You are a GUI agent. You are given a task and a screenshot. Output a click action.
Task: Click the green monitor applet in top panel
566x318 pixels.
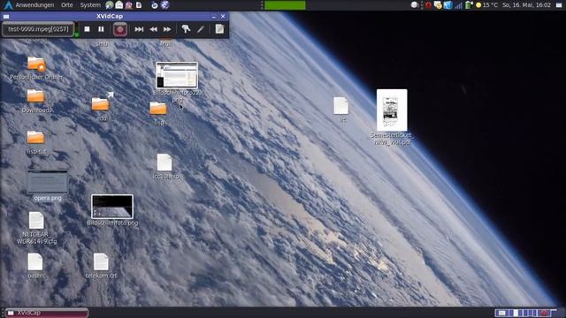[x=285, y=5]
